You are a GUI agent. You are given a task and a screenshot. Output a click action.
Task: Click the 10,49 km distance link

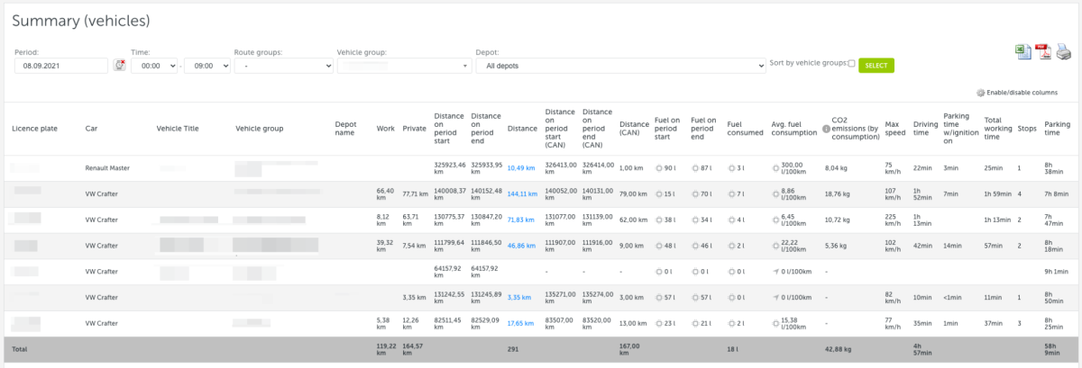tap(521, 168)
